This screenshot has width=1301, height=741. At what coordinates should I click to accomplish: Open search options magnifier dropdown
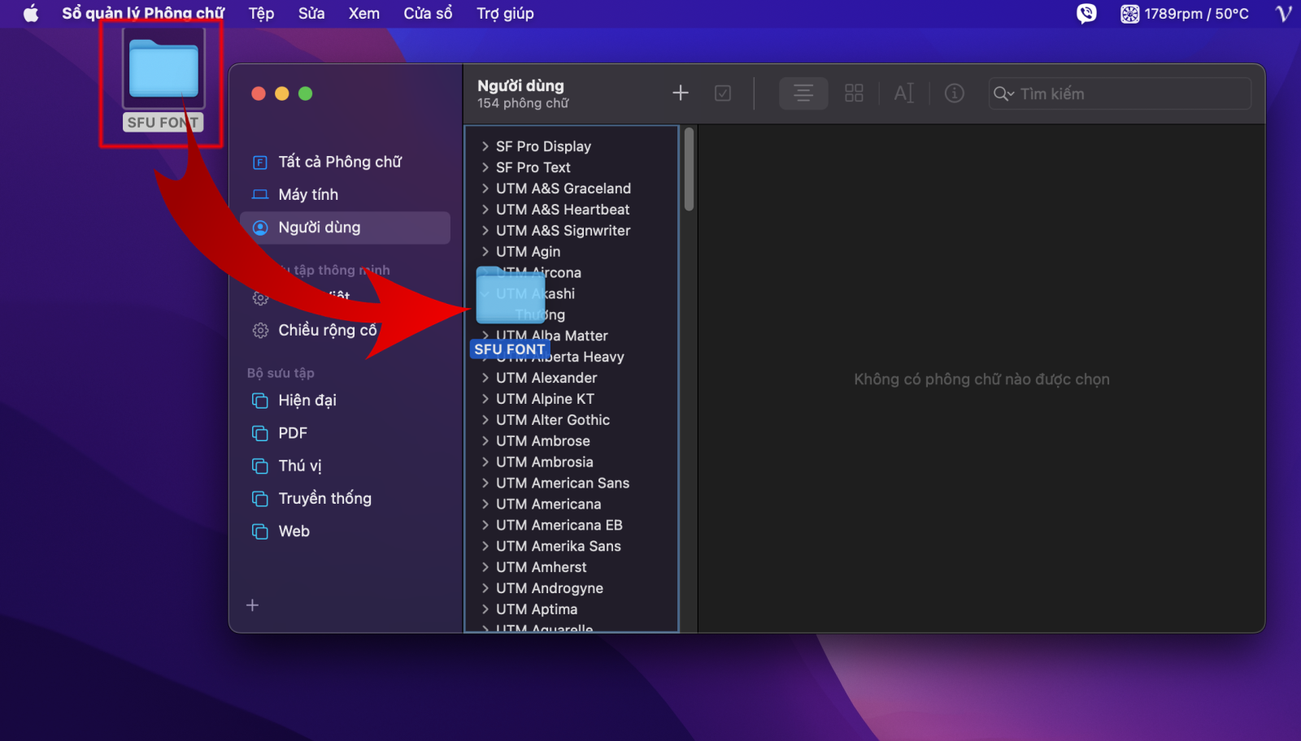(1003, 93)
